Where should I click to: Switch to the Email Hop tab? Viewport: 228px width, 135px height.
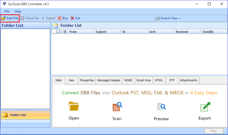(144, 80)
